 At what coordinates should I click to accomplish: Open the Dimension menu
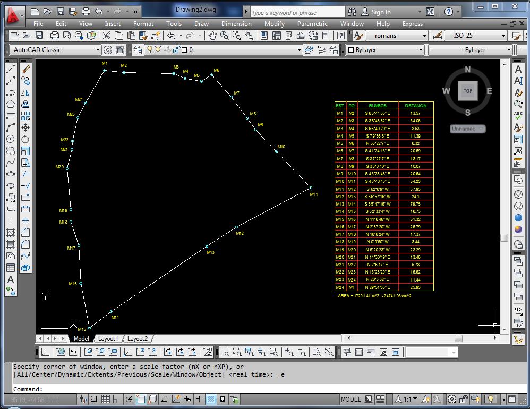click(236, 23)
